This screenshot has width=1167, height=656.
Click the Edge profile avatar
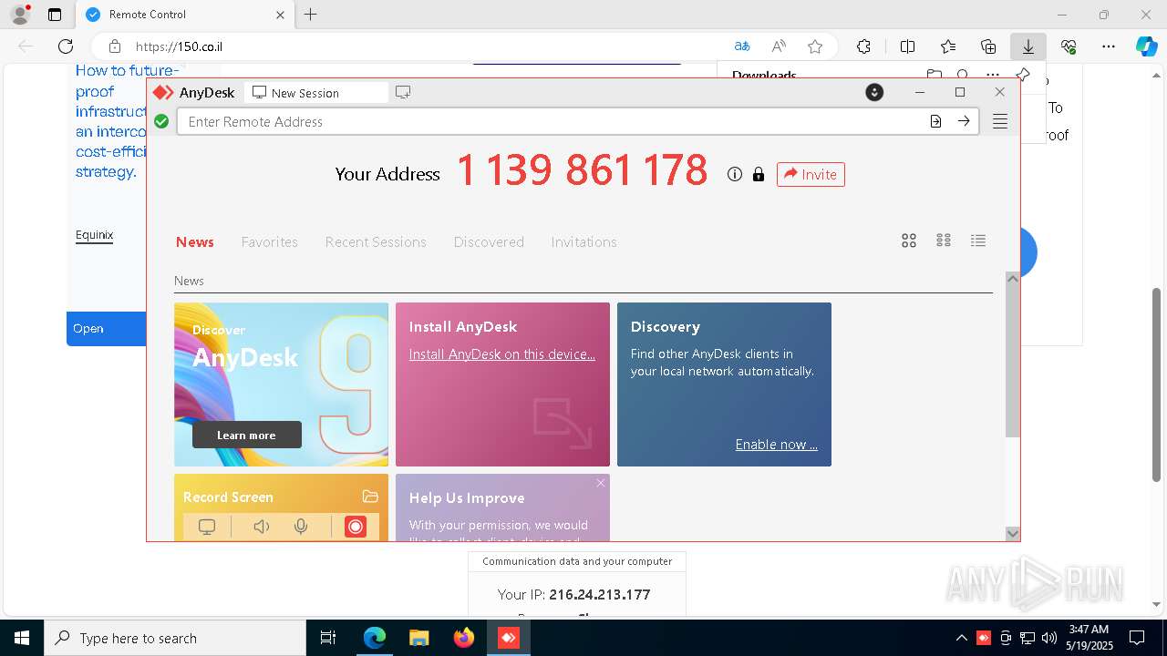click(20, 15)
